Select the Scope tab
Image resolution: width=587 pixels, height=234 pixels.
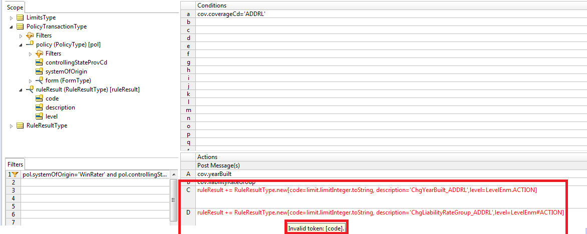point(15,7)
